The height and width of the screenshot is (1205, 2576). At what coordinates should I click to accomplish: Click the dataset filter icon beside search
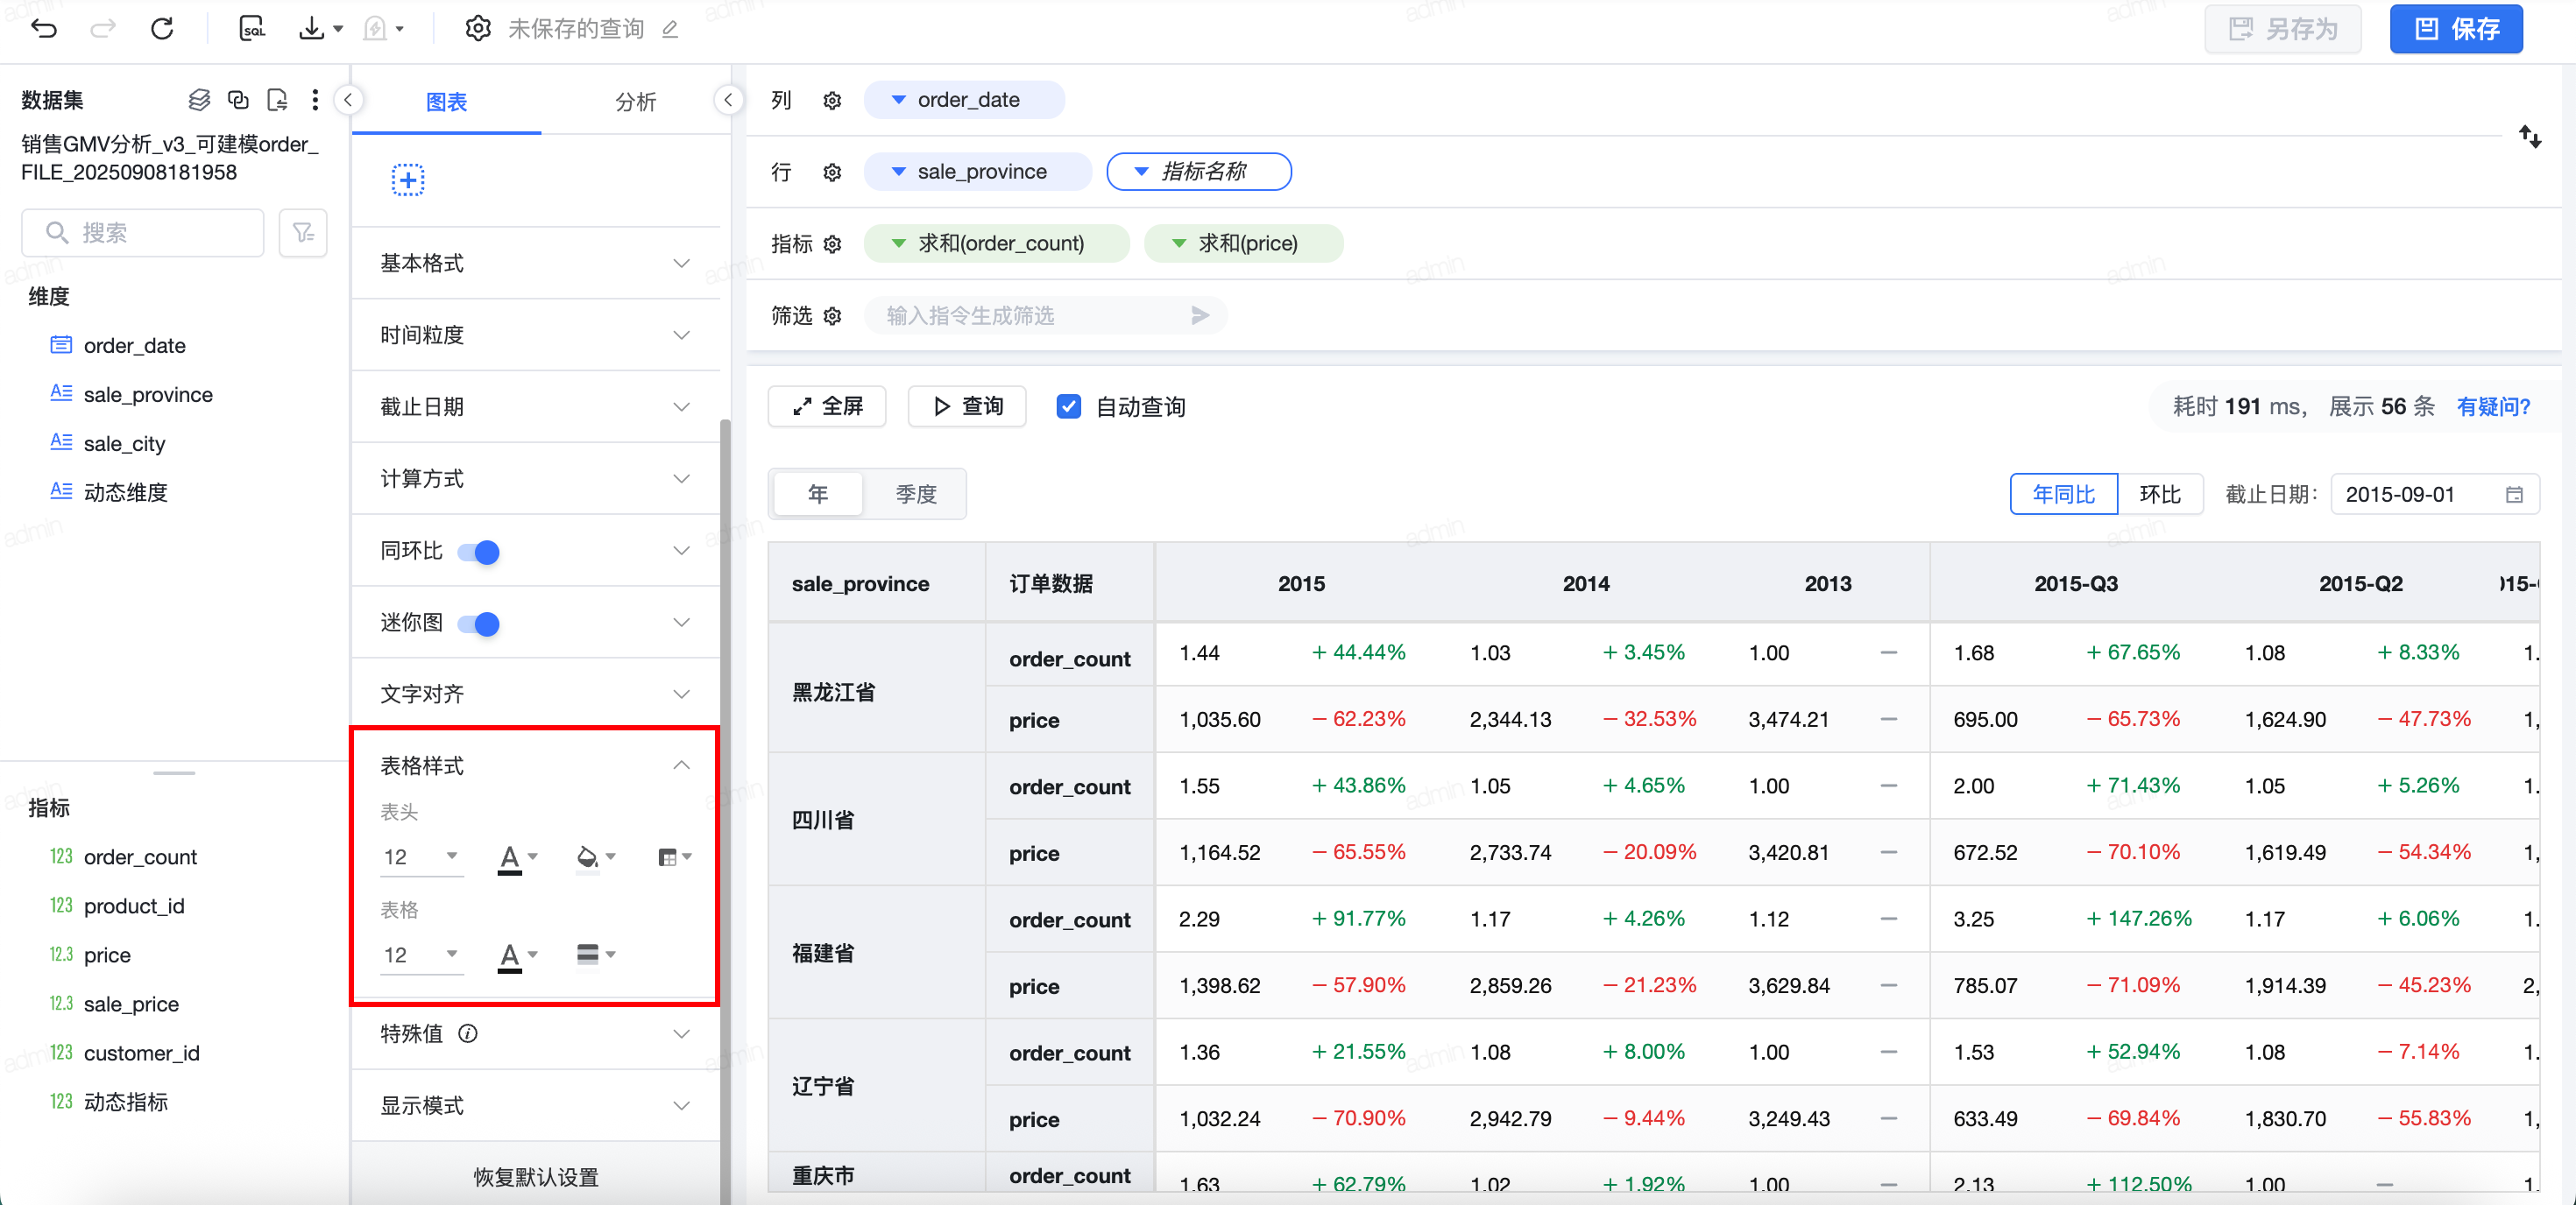pyautogui.click(x=303, y=233)
